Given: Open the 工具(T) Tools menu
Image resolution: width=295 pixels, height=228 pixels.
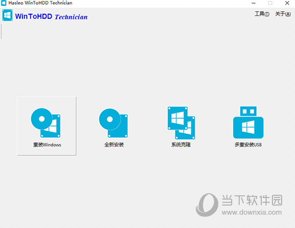Looking at the screenshot, I should (x=262, y=14).
